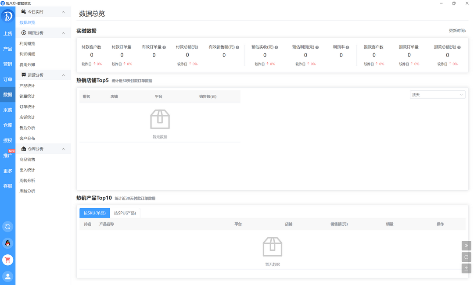Navigate to 店铺统计 in 运营分析
Screen dimensions: 474x285
[27, 118]
